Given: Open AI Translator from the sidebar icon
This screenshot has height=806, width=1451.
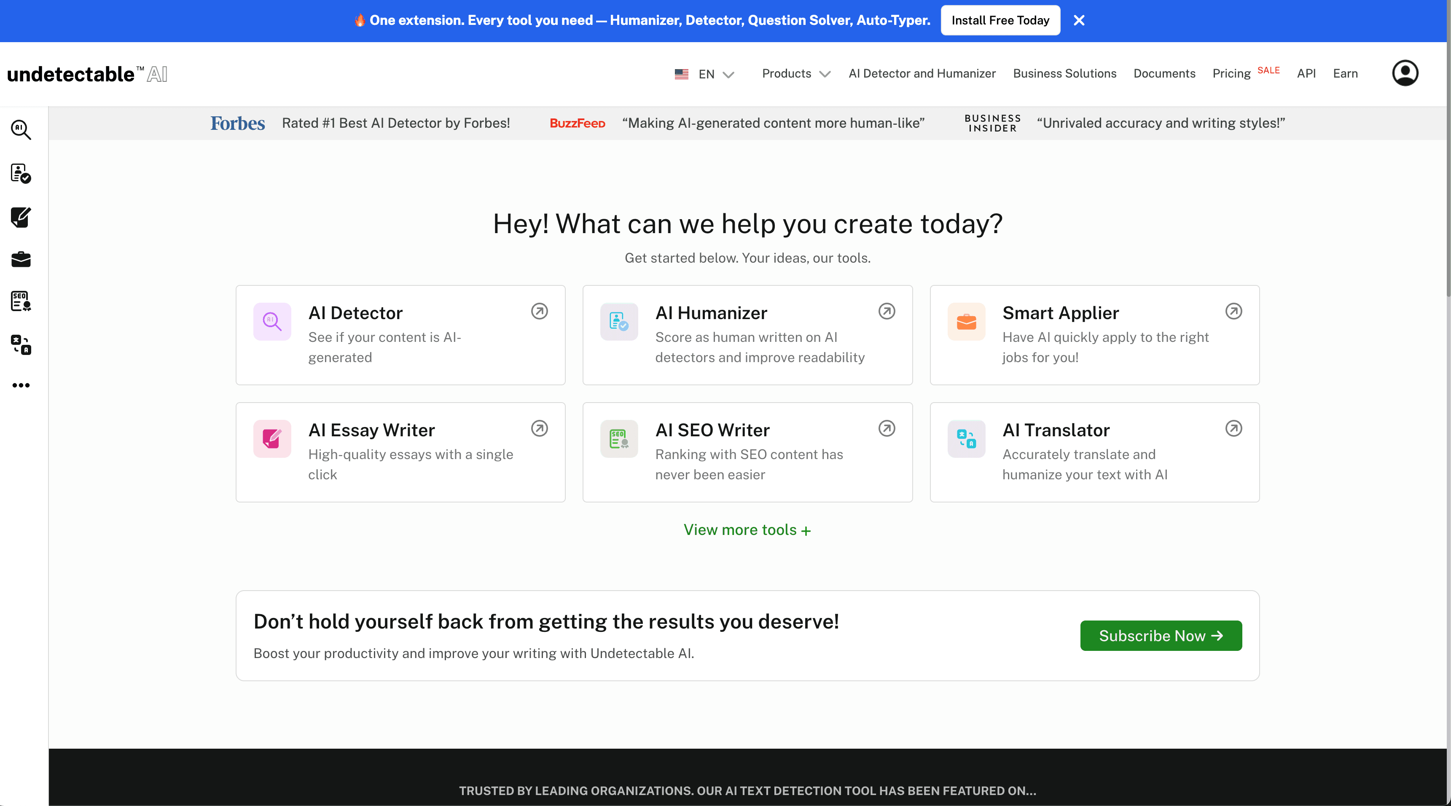Looking at the screenshot, I should coord(21,344).
